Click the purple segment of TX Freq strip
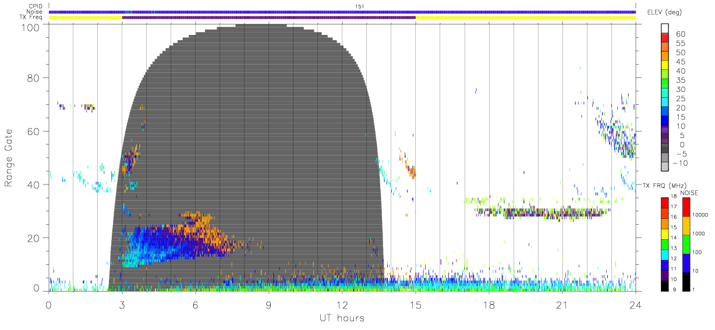Image resolution: width=715 pixels, height=330 pixels. pos(269,17)
